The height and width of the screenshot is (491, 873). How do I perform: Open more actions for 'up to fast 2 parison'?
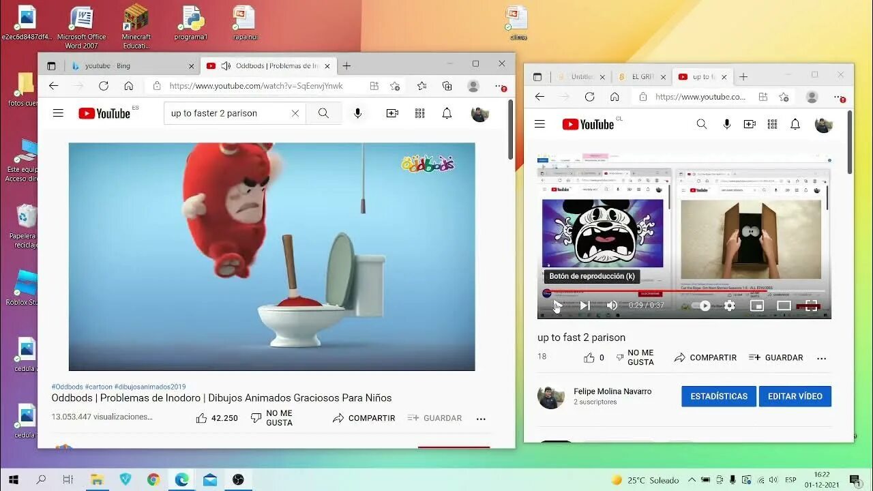pos(821,358)
